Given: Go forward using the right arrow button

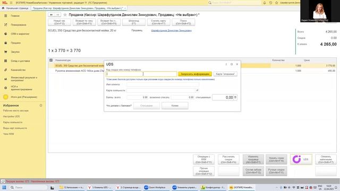Looking at the screenshot, I should [58, 15].
